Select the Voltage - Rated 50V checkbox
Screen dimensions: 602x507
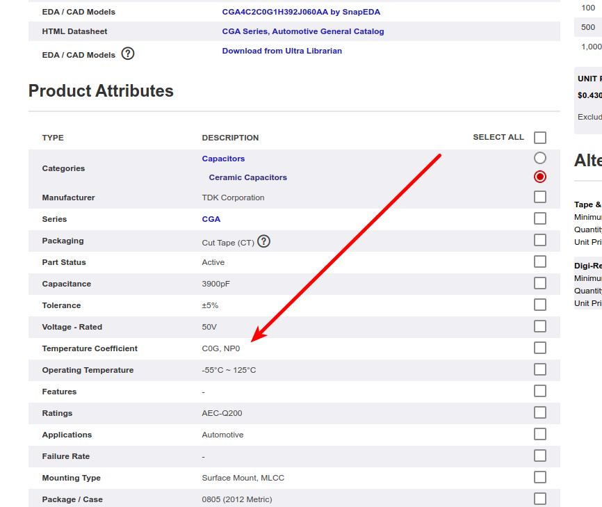tap(540, 326)
